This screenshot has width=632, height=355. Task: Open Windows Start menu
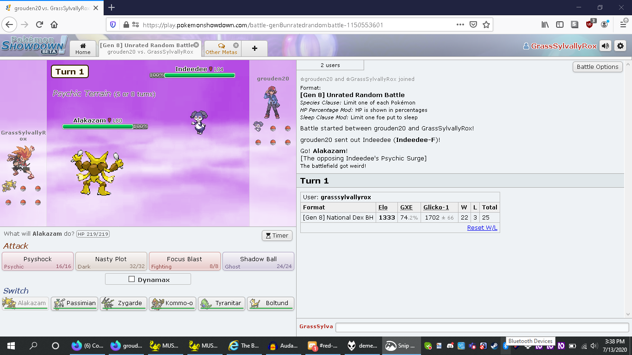11,346
